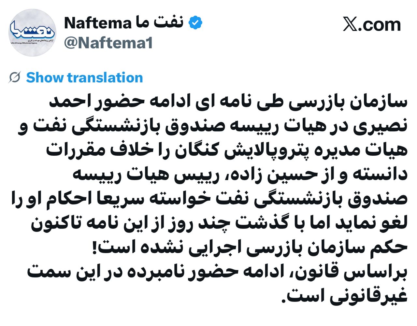Screen dimensions: 417x326
Task: Click the crossed-circle translation icon
Action: [15, 78]
